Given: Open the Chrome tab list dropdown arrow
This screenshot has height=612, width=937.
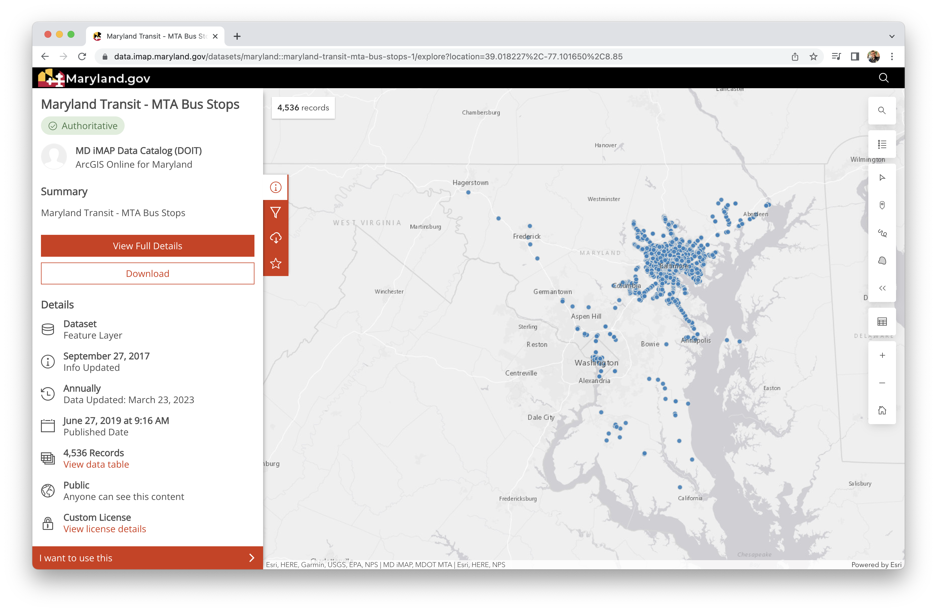Looking at the screenshot, I should point(892,36).
